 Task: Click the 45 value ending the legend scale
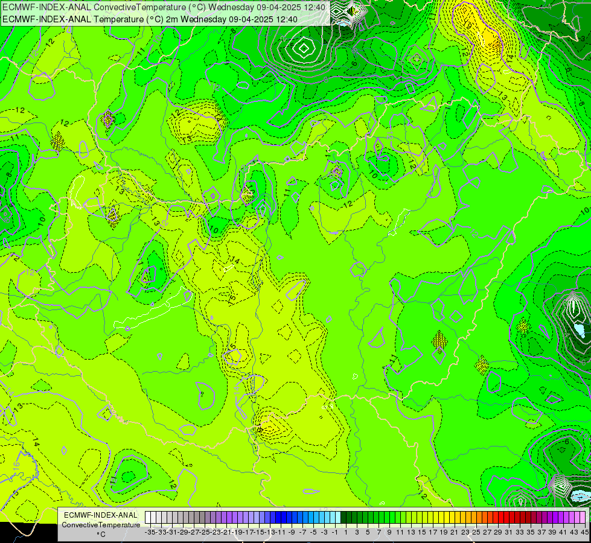(x=584, y=532)
